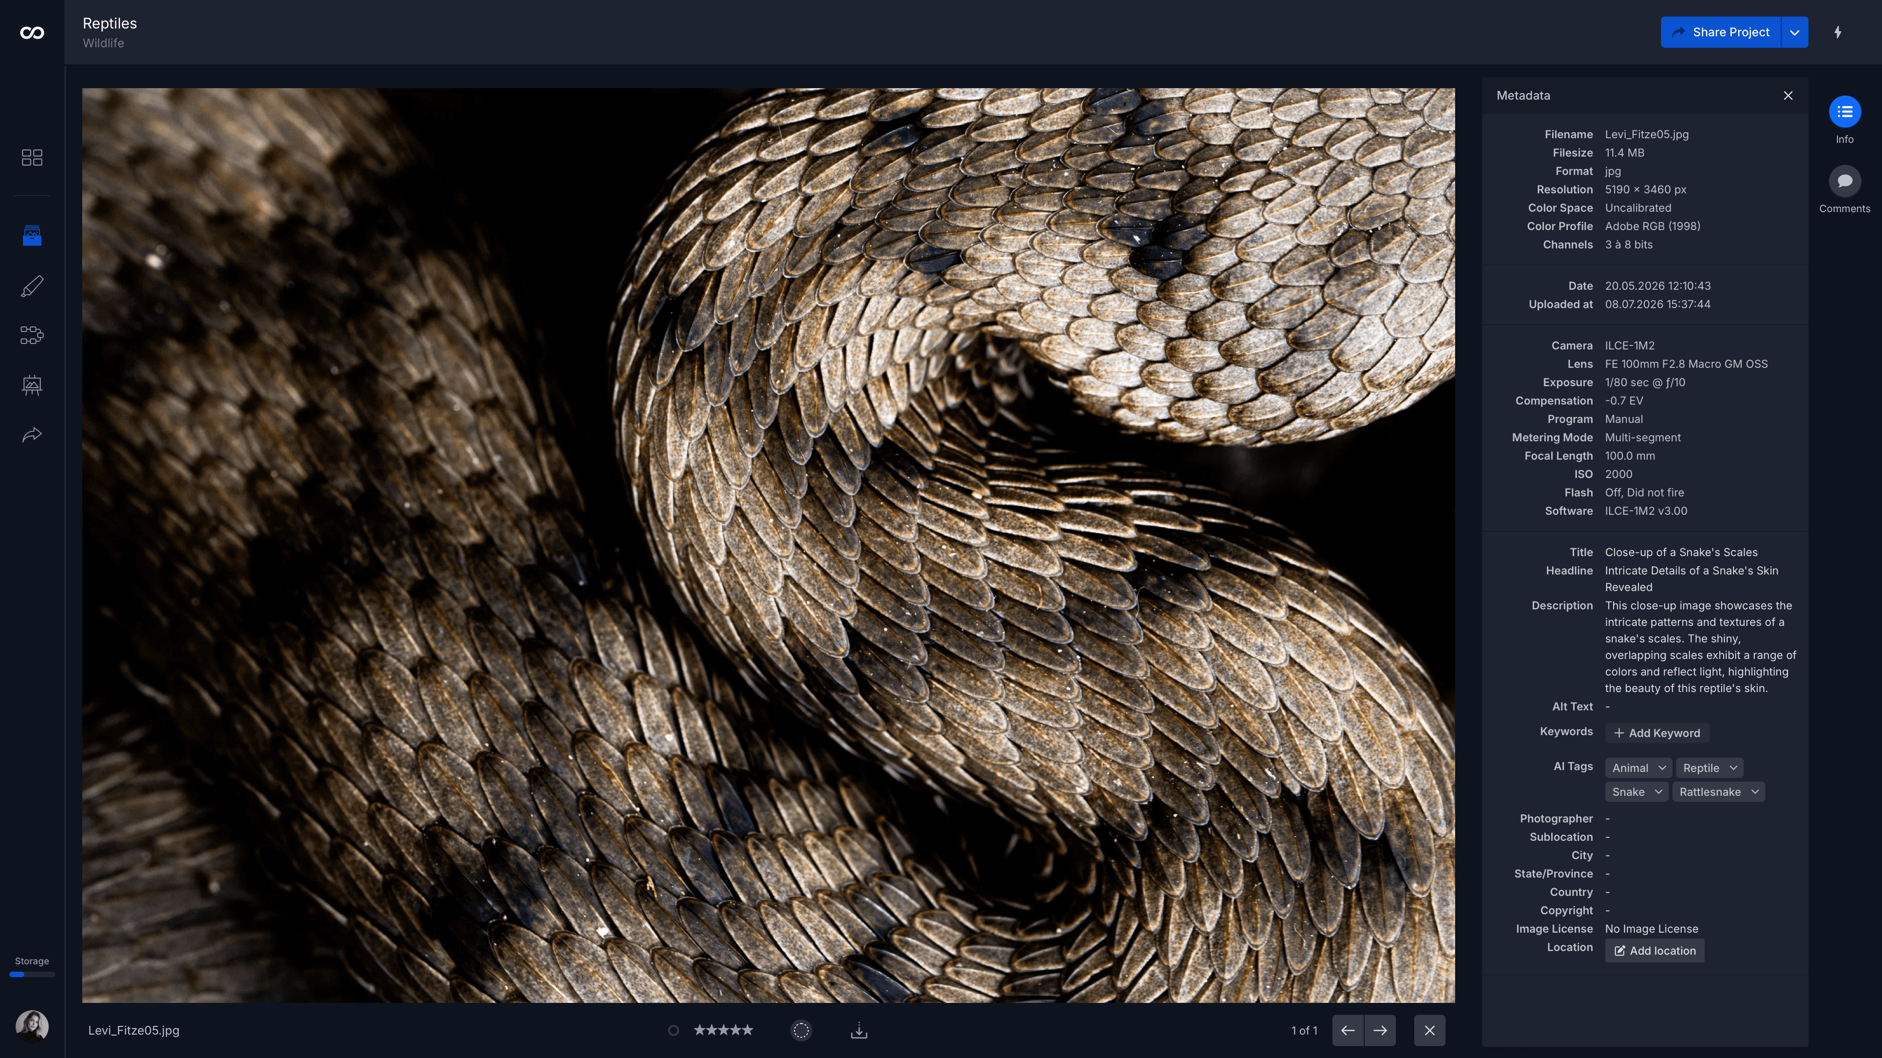The image size is (1882, 1058).
Task: Expand the Animal AI tag dropdown
Action: 1662,768
